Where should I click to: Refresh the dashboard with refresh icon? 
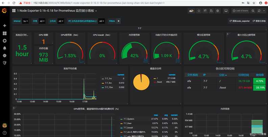pos(259,11)
